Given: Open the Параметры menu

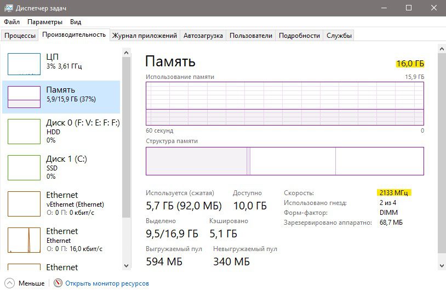Looking at the screenshot, I should tap(45, 22).
